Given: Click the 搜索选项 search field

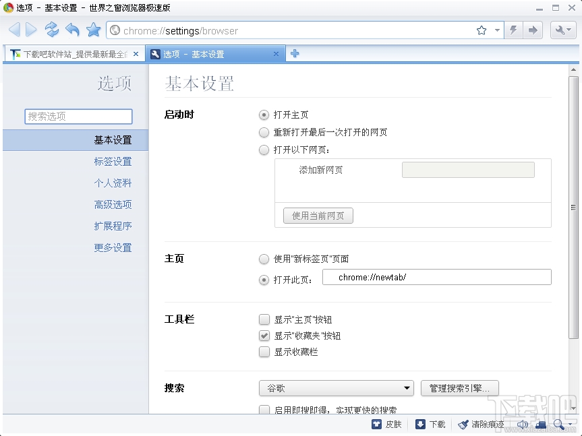Looking at the screenshot, I should point(78,117).
